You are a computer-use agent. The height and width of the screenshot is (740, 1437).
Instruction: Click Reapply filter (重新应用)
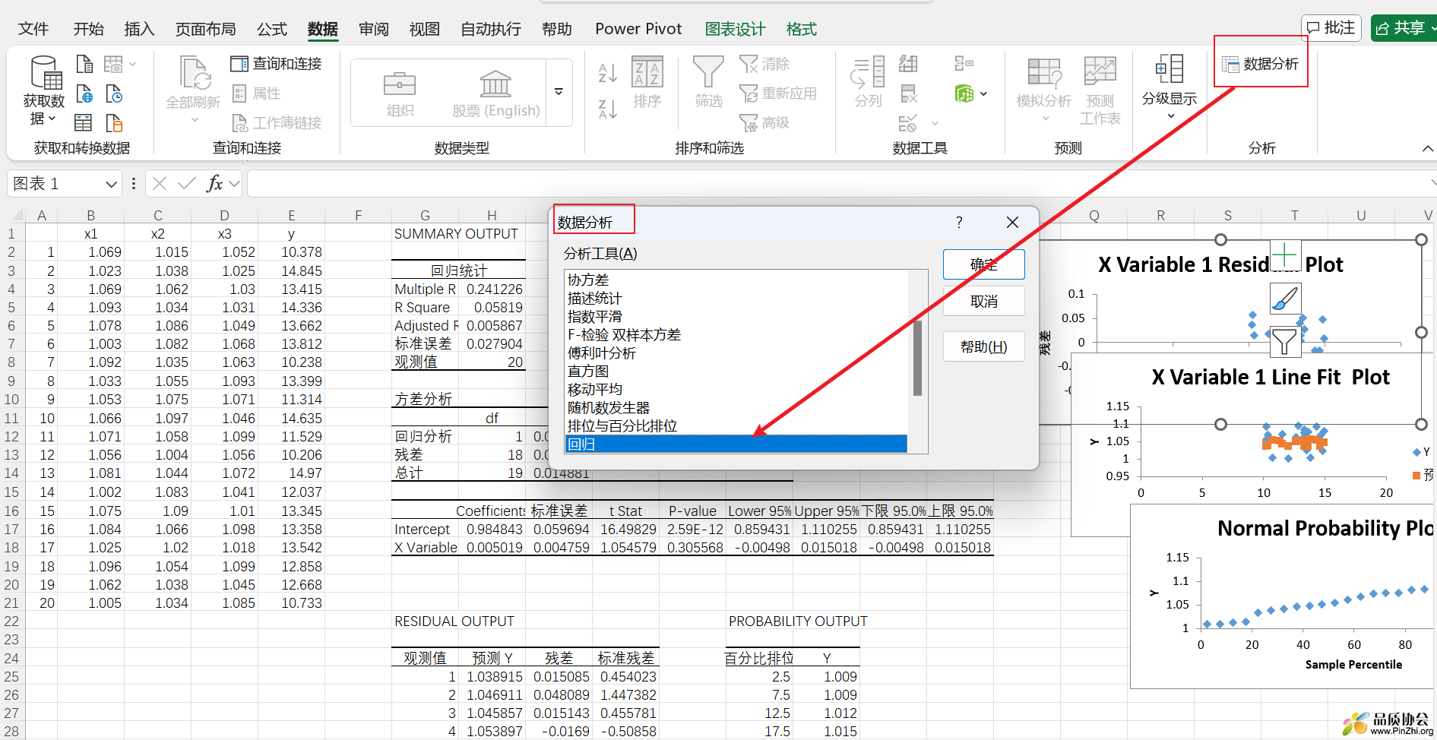pos(778,93)
